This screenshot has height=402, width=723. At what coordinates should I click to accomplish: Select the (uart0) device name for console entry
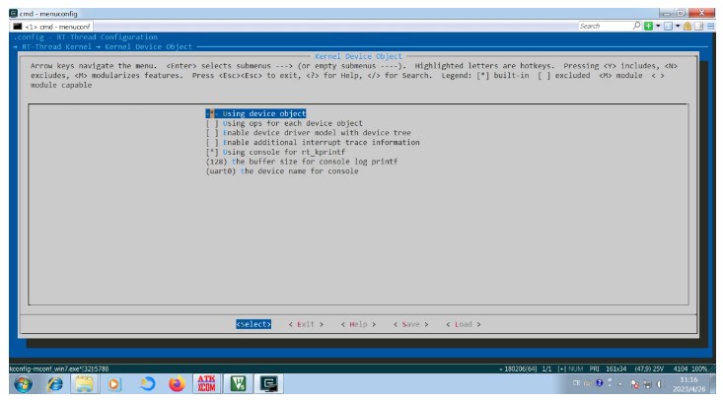point(282,171)
